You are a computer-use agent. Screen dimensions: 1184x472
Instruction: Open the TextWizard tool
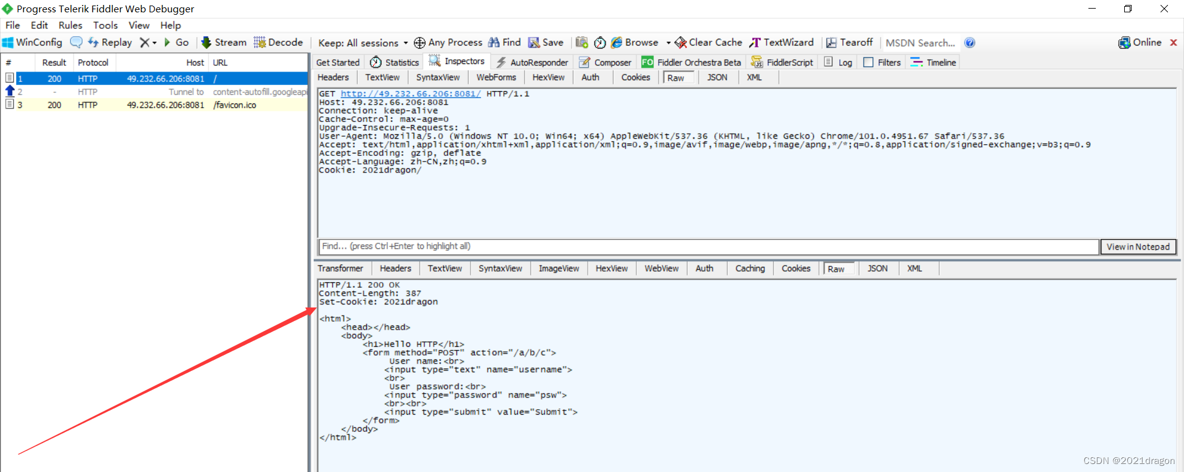(x=781, y=43)
